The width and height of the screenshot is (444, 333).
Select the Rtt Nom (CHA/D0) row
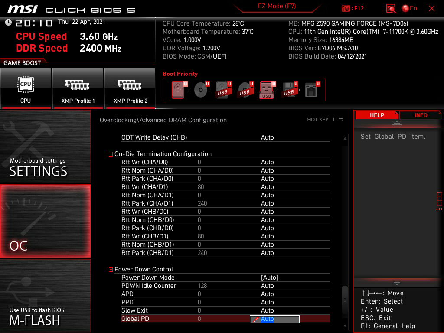point(225,170)
